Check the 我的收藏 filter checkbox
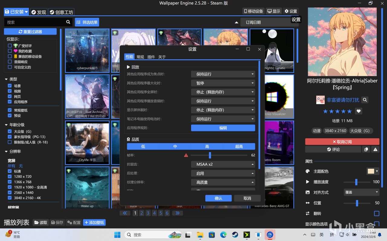Image resolution: width=387 pixels, height=241 pixels. (x=10, y=51)
